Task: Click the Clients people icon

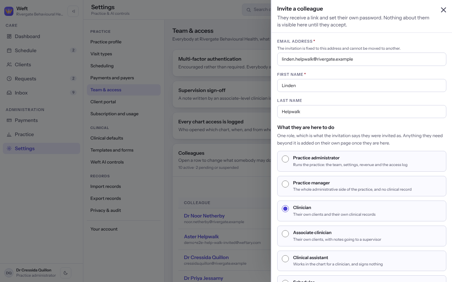Action: pos(9,65)
